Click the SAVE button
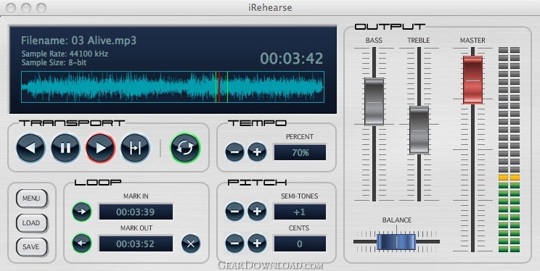The width and height of the screenshot is (540, 271). (x=31, y=247)
